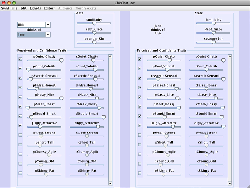Click left pQuiet_Chatty slider thumb

tap(61, 60)
